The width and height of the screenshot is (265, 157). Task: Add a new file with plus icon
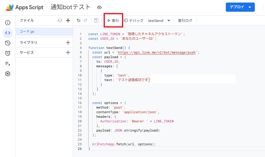(68, 20)
